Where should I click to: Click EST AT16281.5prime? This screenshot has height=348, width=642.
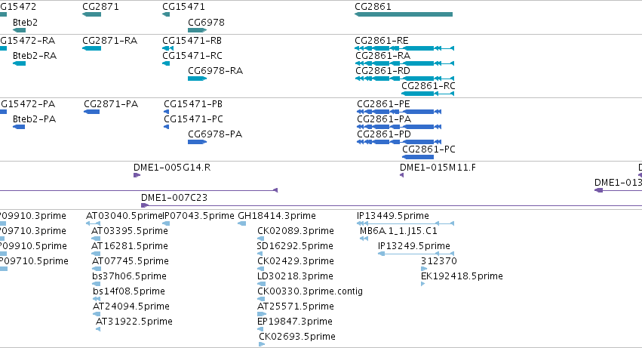tap(130, 246)
